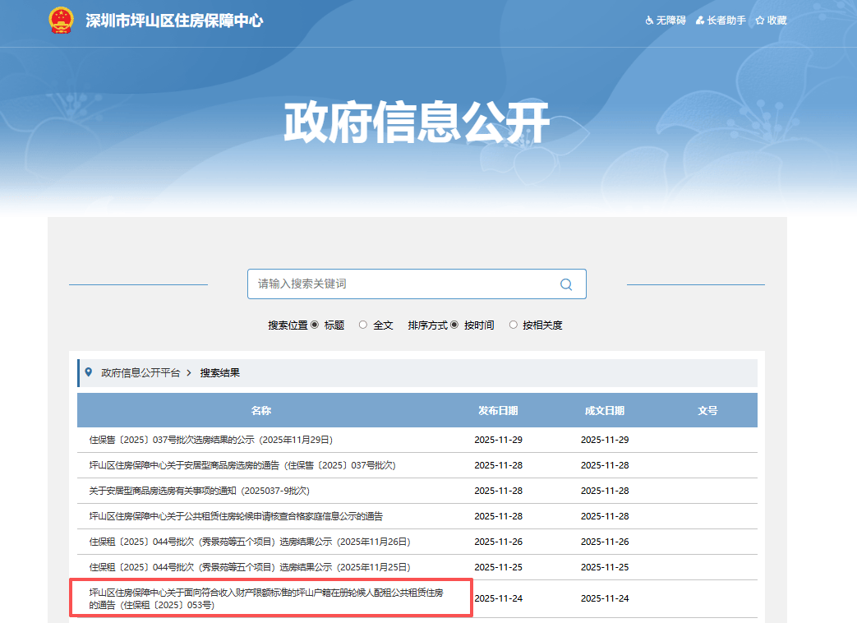Image resolution: width=857 pixels, height=623 pixels.
Task: Open 公共租赁住房轮候申请核查 通告 link
Action: click(x=236, y=516)
